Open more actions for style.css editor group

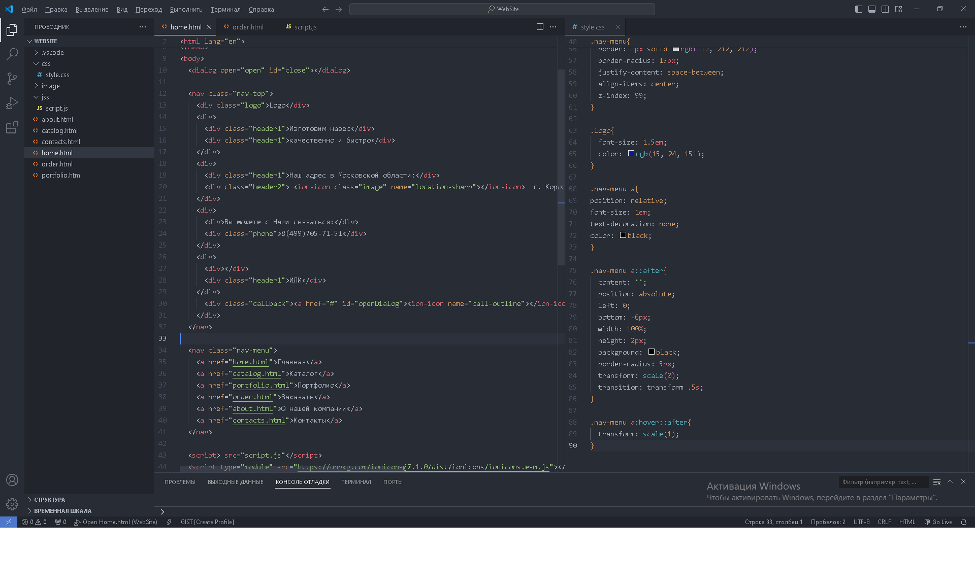(963, 27)
